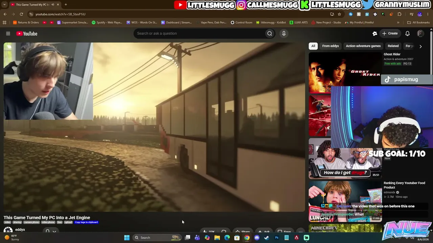
Task: Open the Dashboard | Stream bookmark
Action: click(177, 23)
